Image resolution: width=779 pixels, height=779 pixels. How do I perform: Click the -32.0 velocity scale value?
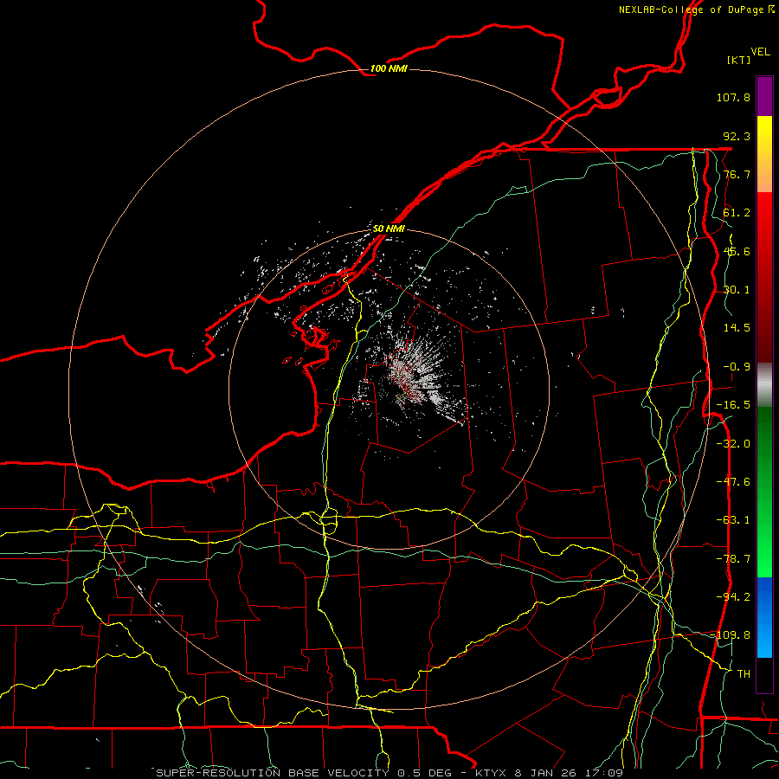pos(733,444)
